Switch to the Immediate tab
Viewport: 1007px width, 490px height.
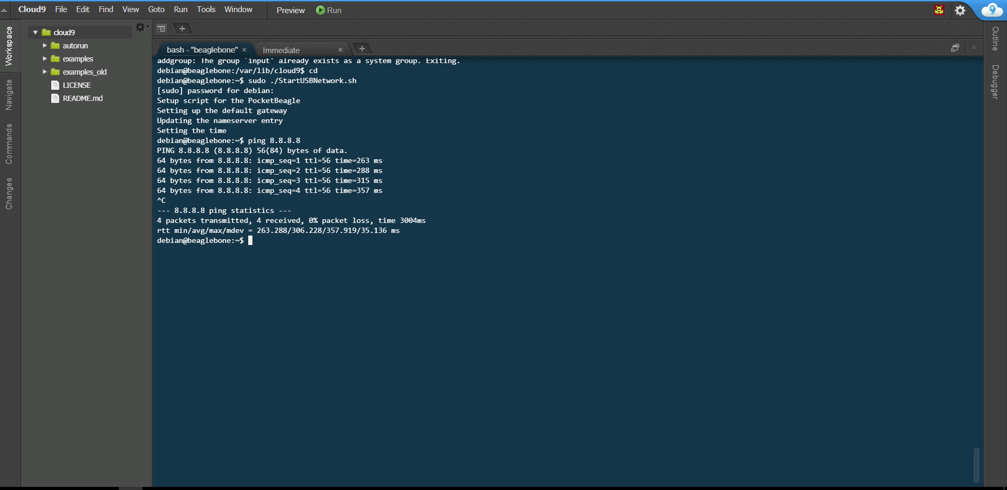point(282,50)
